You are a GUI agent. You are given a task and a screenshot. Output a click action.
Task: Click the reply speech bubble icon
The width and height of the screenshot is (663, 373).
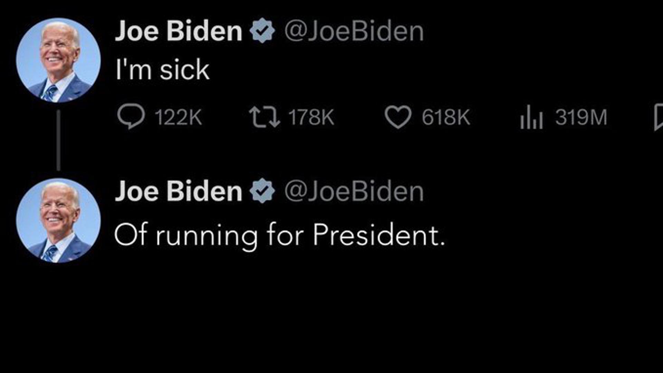click(131, 116)
